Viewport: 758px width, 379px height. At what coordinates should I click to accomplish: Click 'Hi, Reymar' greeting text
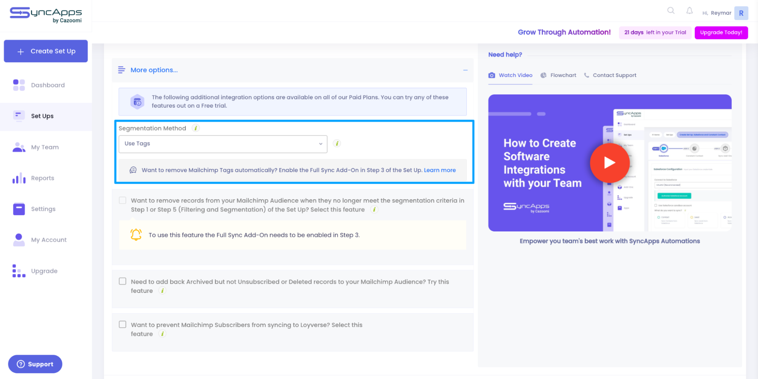coord(717,13)
